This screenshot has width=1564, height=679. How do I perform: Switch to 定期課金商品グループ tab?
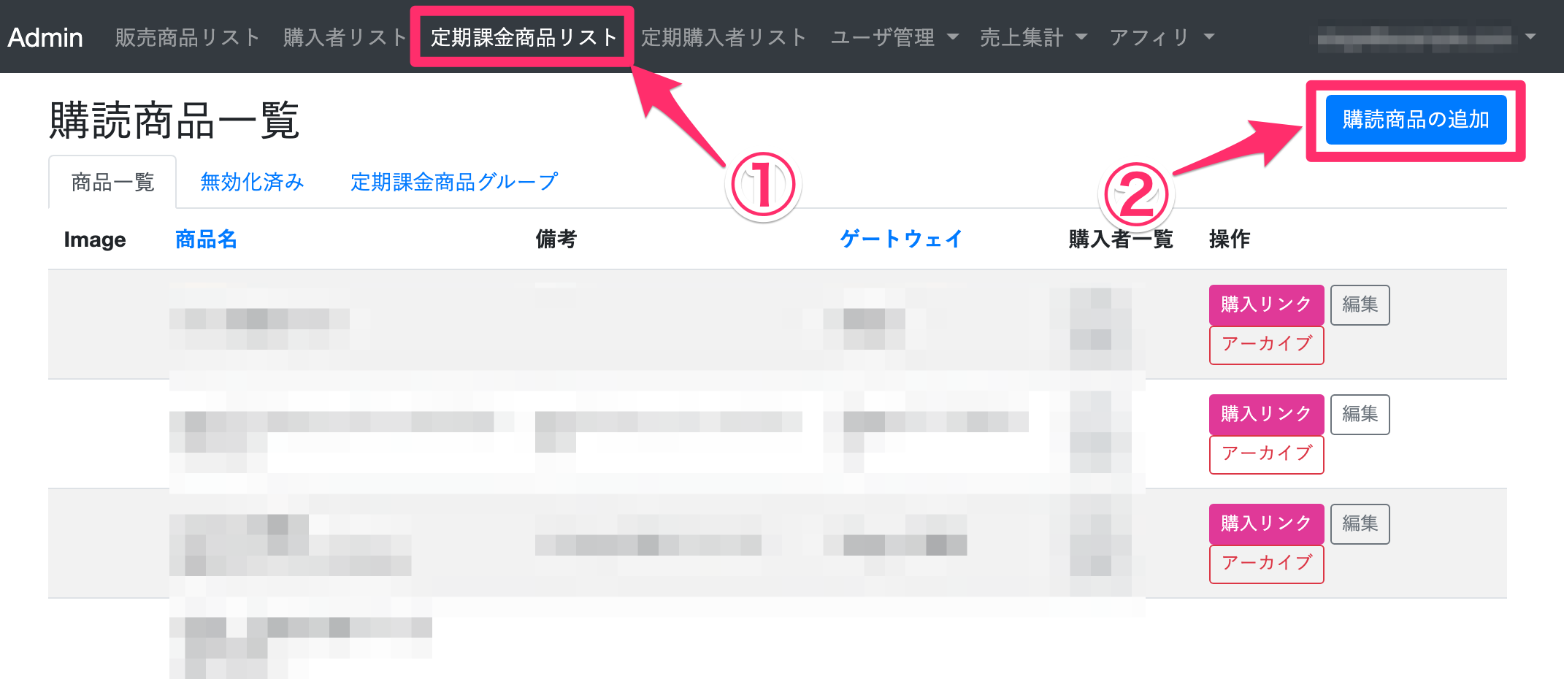[x=454, y=182]
